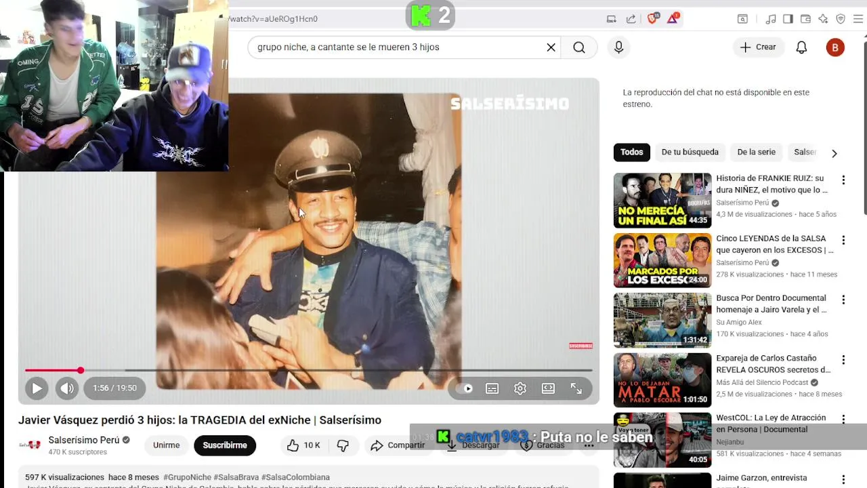Open Leo AI sparkle icon
867x488 pixels.
click(823, 19)
